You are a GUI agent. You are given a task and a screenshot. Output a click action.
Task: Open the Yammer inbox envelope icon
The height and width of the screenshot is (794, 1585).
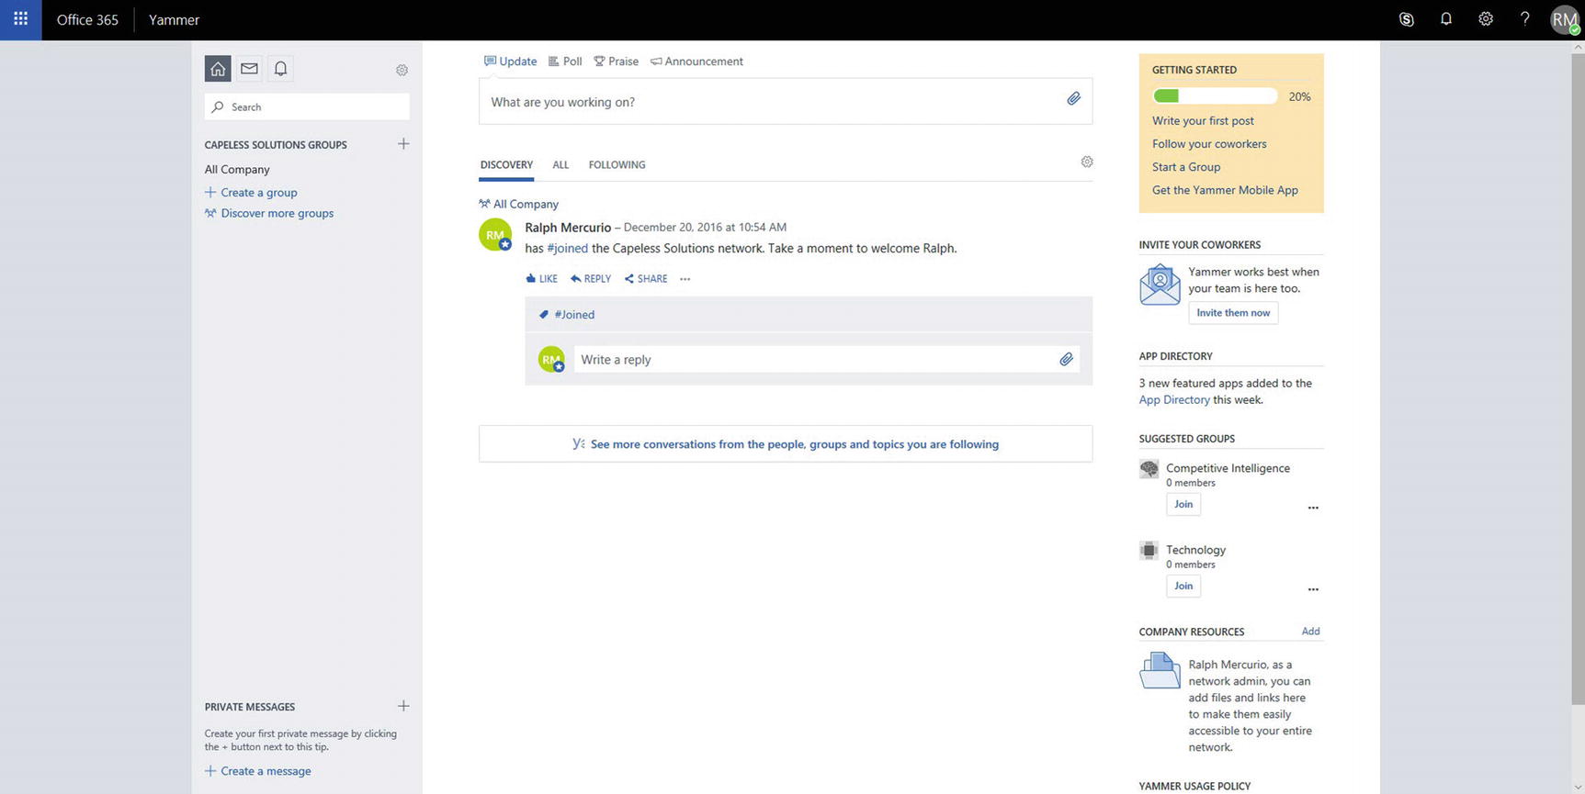coord(249,69)
